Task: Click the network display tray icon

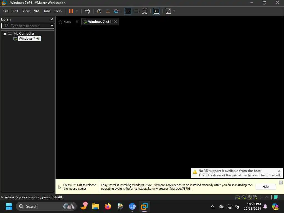Action: click(230, 206)
